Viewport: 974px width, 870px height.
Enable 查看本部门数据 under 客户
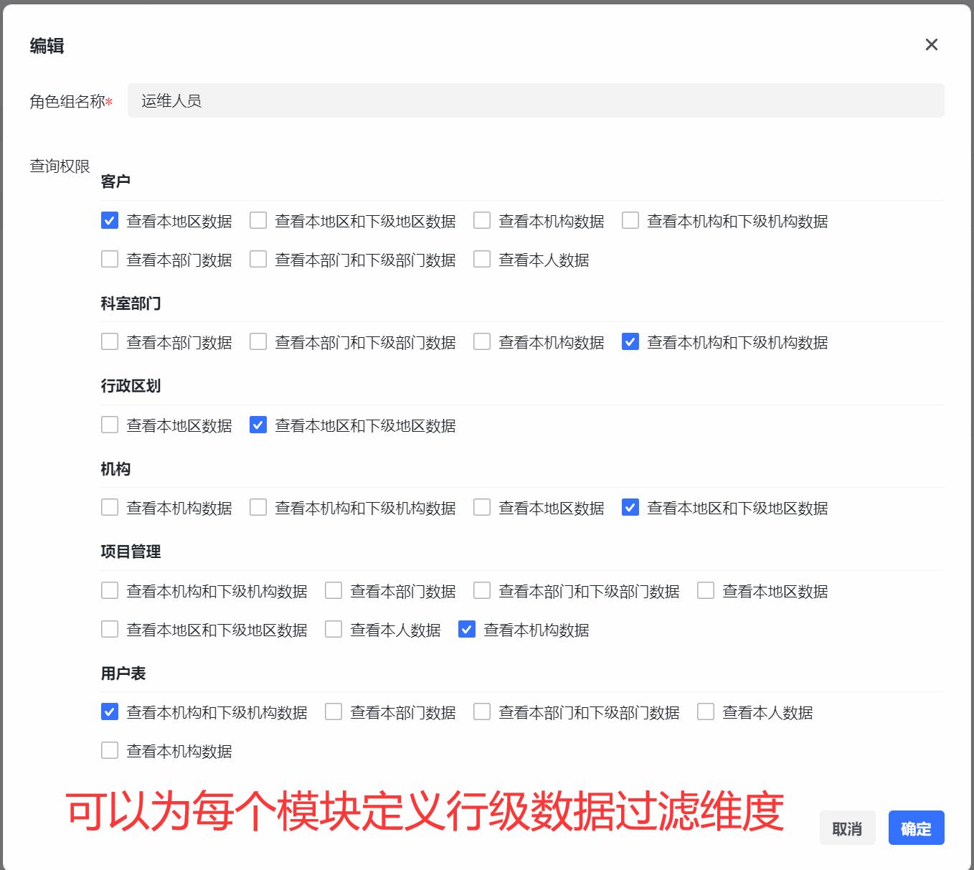pos(109,260)
